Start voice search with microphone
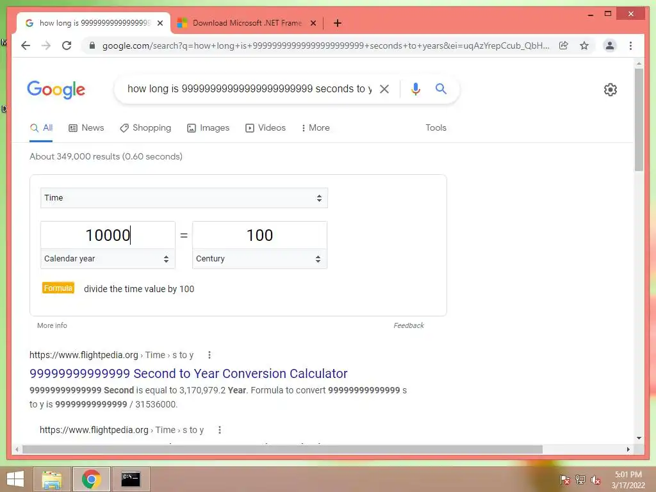The width and height of the screenshot is (656, 492). [x=415, y=88]
